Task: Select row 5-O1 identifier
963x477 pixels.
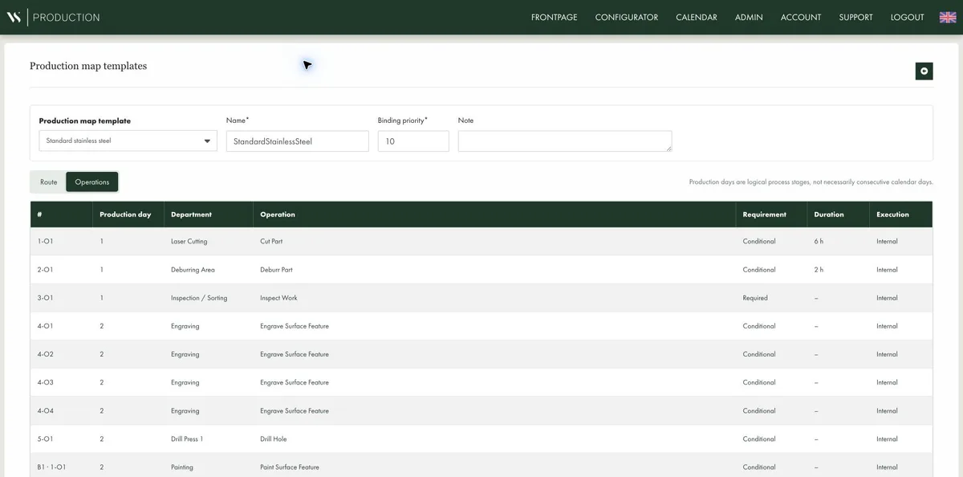Action: [46, 439]
